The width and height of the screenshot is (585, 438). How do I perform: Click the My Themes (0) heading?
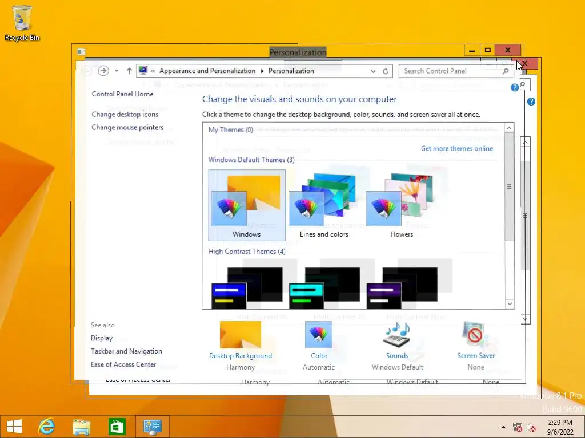pos(231,129)
